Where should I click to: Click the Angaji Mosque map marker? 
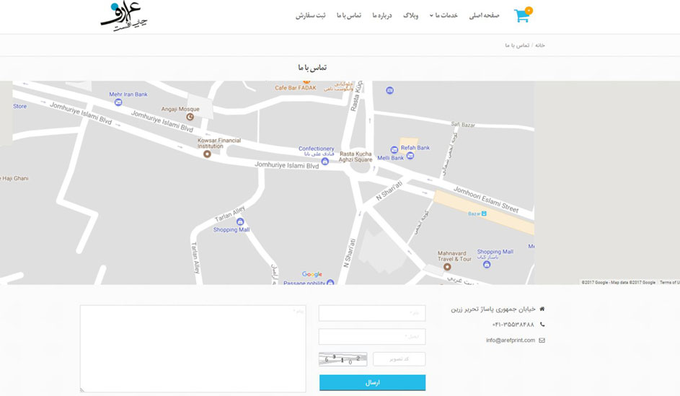pyautogui.click(x=190, y=117)
